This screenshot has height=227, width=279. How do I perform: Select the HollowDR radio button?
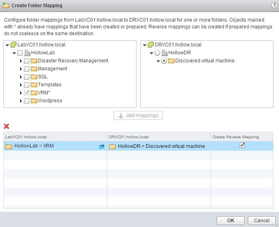click(157, 53)
